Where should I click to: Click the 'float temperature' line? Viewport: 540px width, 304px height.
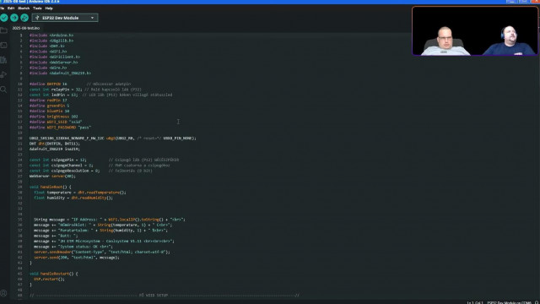pyautogui.click(x=80, y=193)
